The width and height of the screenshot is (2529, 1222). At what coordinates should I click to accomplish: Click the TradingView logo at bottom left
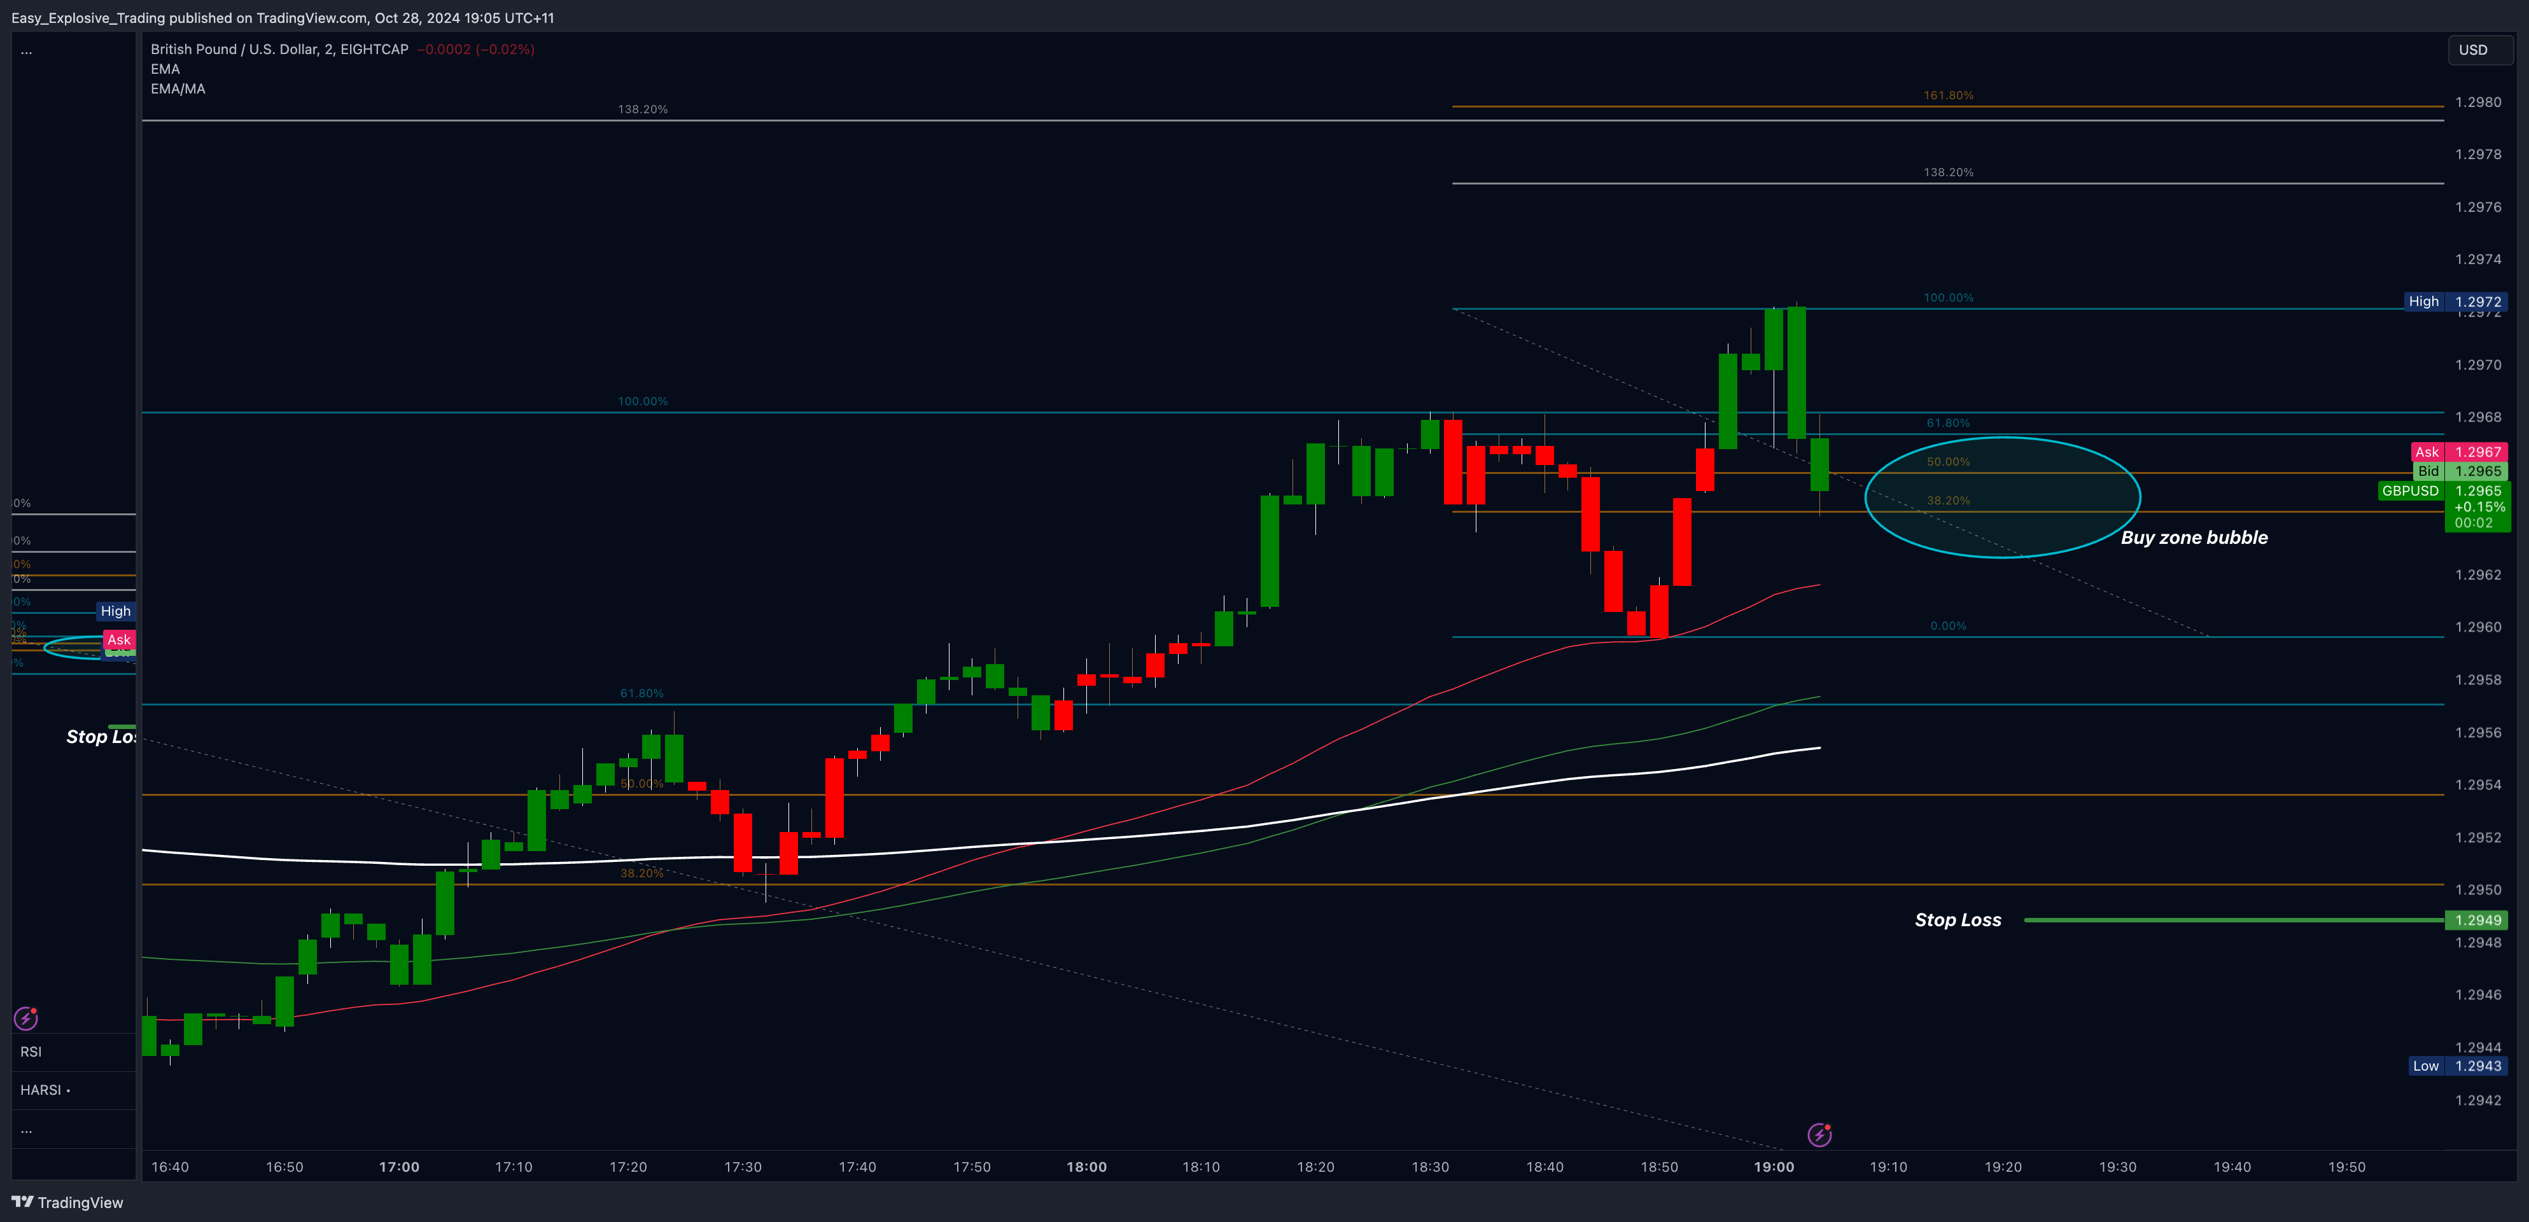point(67,1202)
